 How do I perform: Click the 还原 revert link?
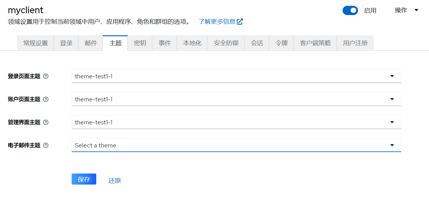115,181
